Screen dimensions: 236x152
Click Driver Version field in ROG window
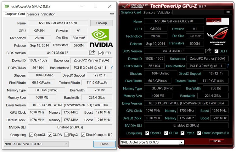(x=186, y=103)
